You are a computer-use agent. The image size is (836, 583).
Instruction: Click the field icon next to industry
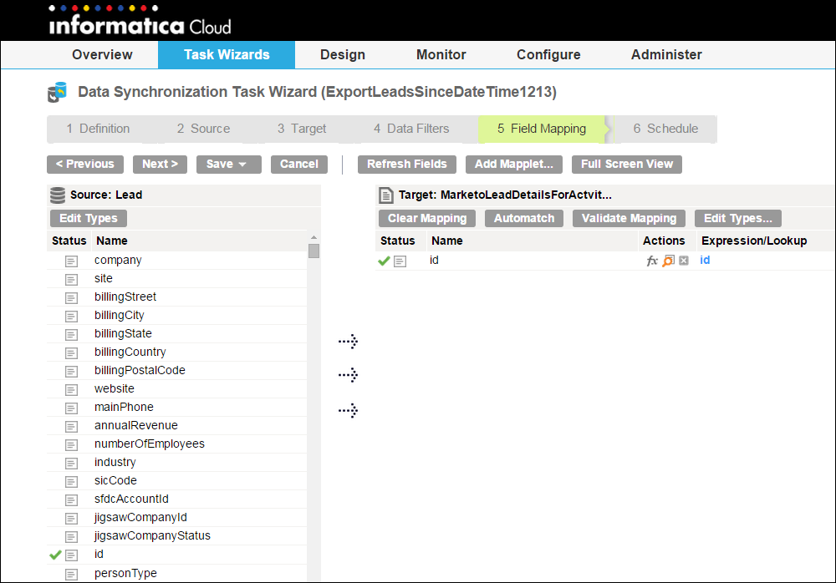click(x=71, y=463)
